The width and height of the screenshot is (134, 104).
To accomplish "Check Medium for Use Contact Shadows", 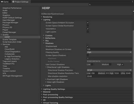I will [110, 64].
